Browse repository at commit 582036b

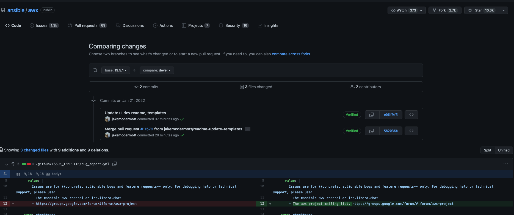pos(411,131)
